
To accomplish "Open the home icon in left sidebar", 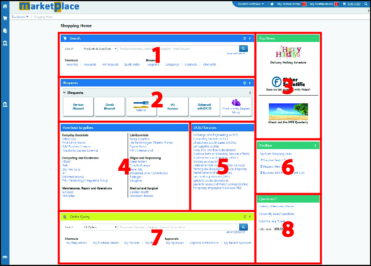I will tap(5, 6).
